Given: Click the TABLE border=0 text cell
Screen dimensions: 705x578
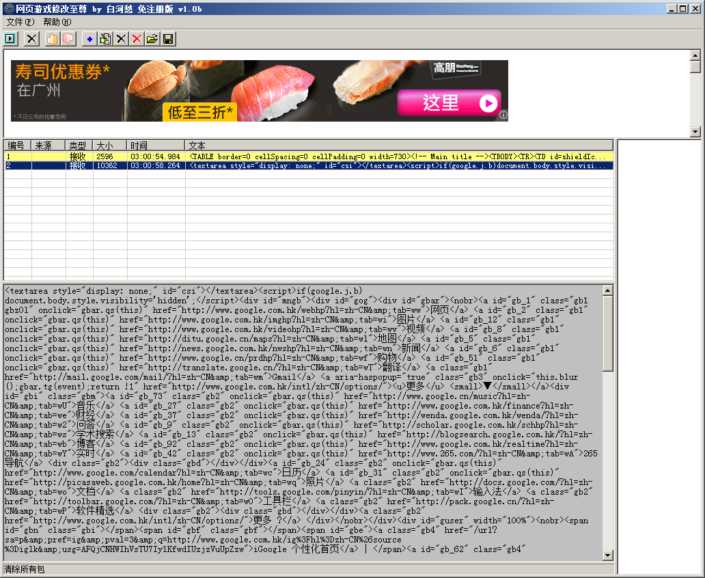Looking at the screenshot, I should click(399, 156).
